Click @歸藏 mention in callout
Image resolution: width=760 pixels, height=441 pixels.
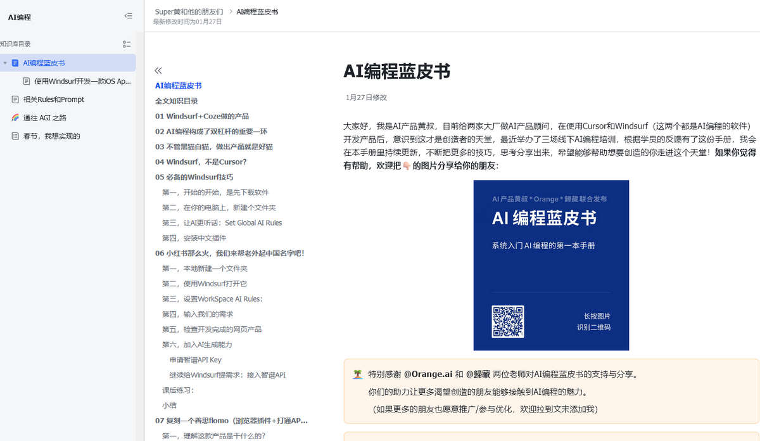478,374
